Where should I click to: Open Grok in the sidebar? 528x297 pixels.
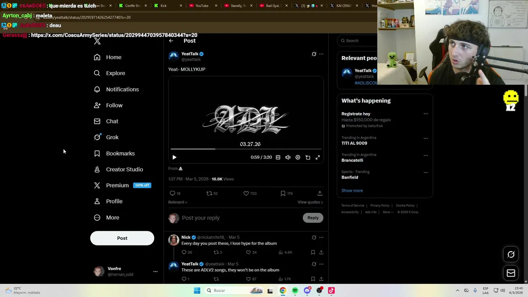(106, 137)
